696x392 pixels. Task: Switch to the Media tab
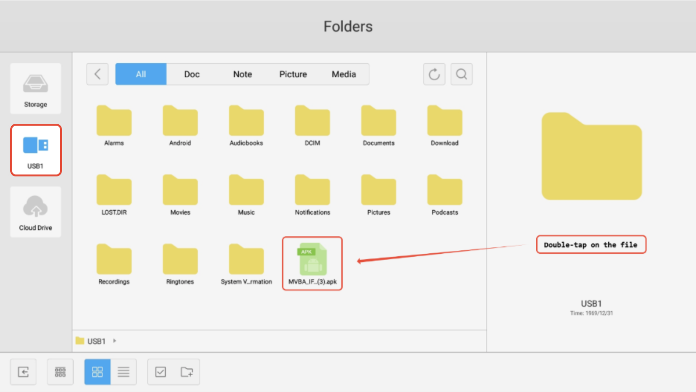tap(344, 74)
